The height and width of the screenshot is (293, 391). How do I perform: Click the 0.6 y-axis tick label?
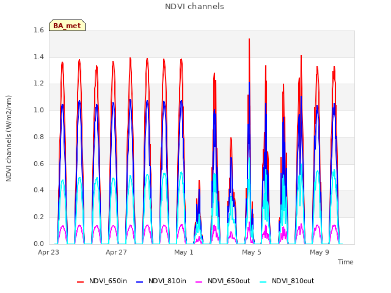pos(38,164)
